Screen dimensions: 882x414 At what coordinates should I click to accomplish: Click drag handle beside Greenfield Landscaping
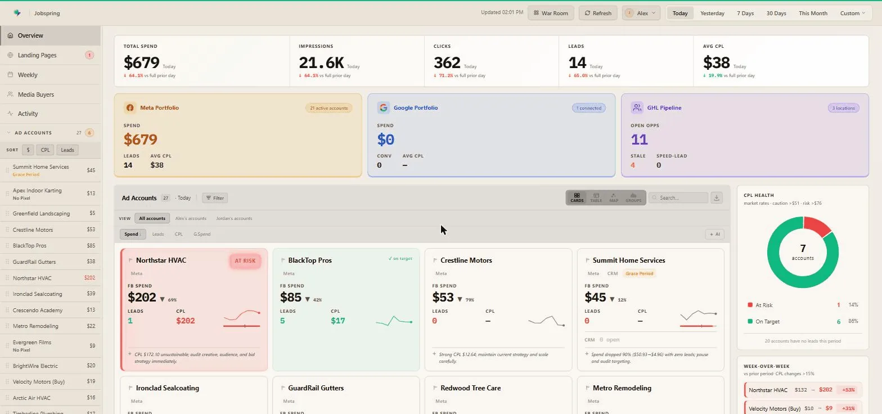(x=7, y=214)
